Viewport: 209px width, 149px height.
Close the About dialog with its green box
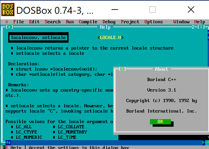122,69
